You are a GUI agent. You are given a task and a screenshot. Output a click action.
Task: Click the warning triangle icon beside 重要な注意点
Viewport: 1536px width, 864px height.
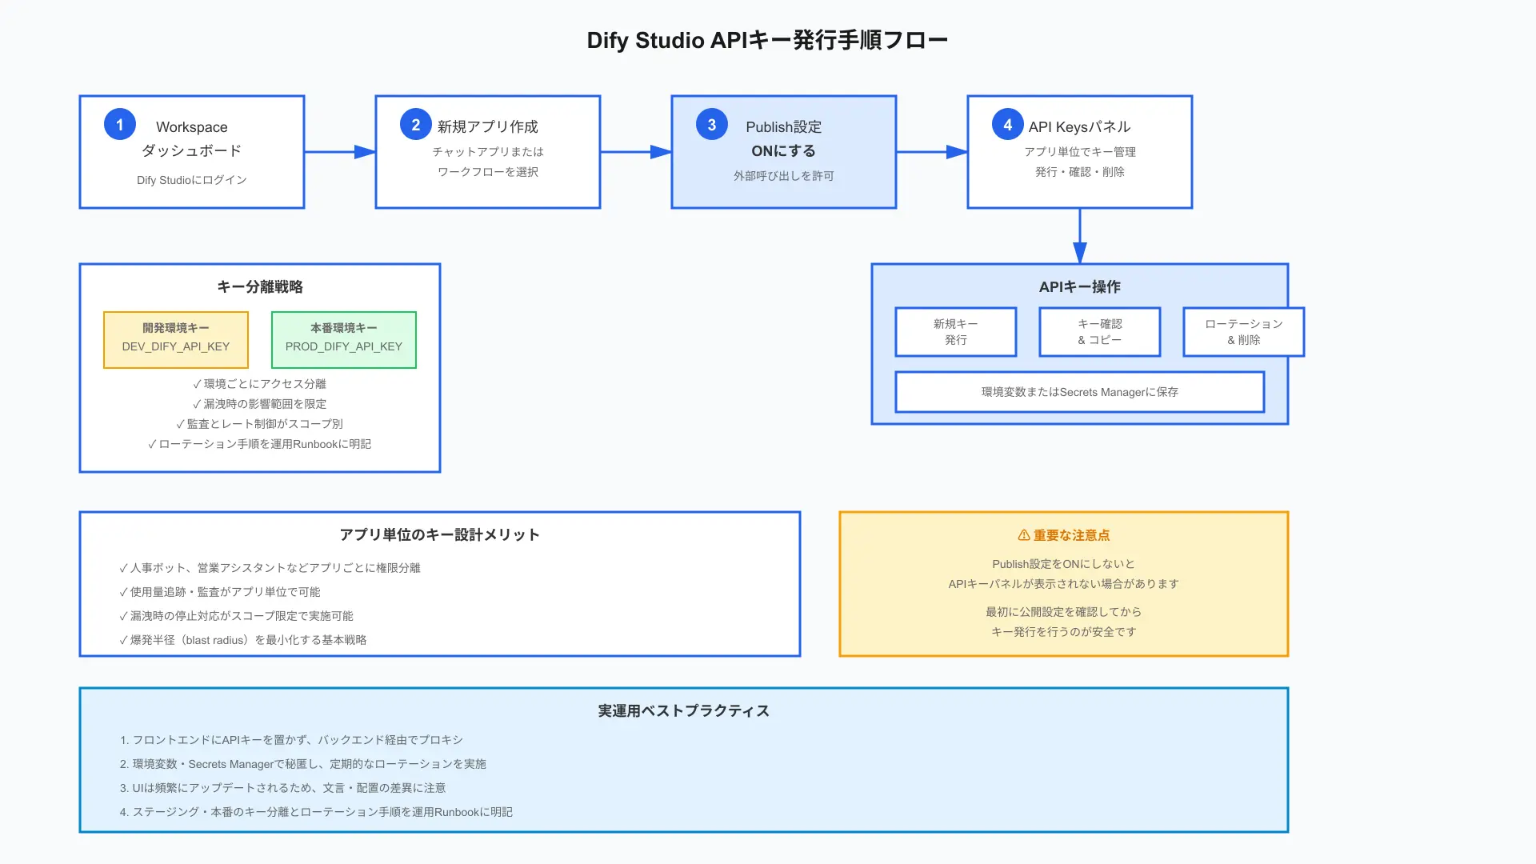1024,535
